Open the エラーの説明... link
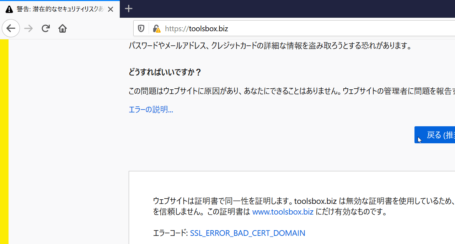This screenshot has height=244, width=455. [151, 110]
